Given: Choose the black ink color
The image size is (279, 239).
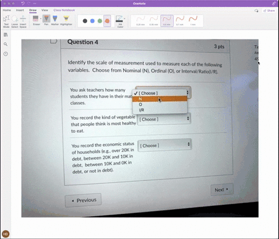Looking at the screenshot, I should pos(85,21).
